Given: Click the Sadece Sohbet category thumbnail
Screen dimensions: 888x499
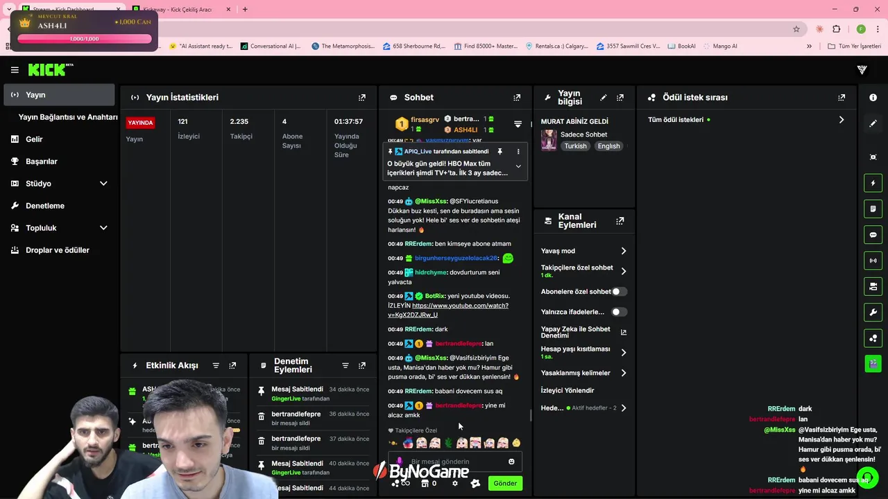Looking at the screenshot, I should (549, 140).
